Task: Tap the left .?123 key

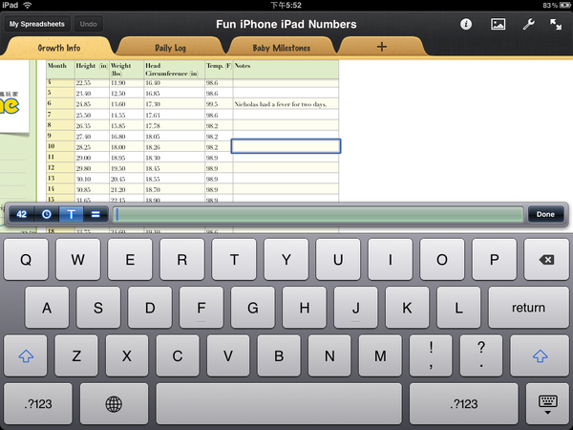Action: (38, 403)
